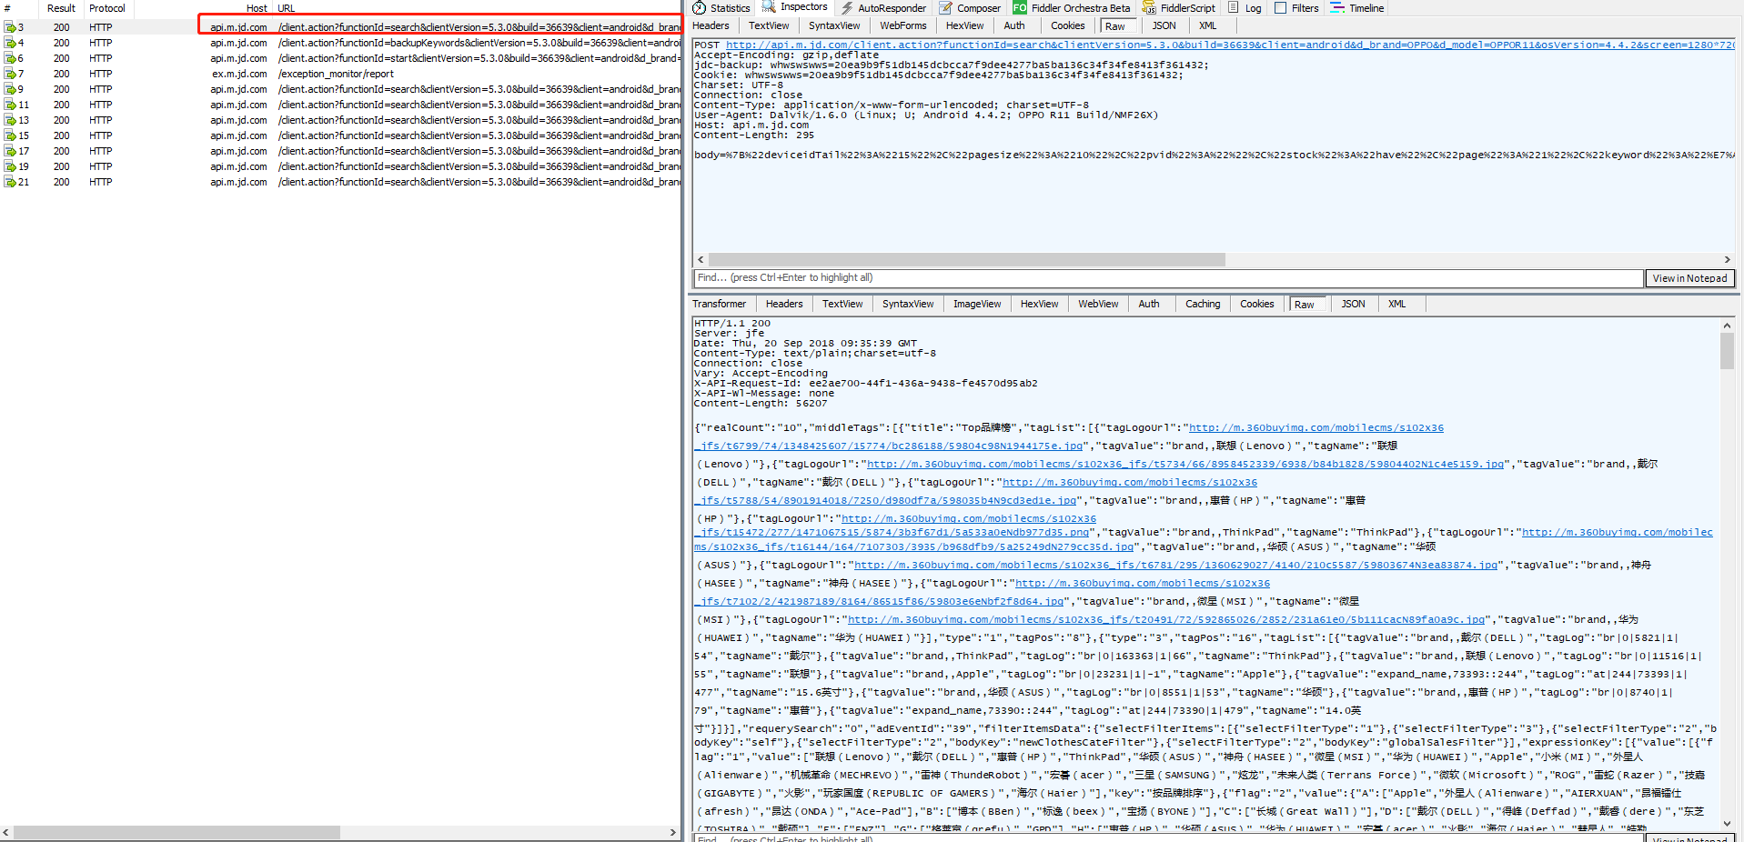Open response Caching tab
Image resolution: width=1744 pixels, height=842 pixels.
1203,304
